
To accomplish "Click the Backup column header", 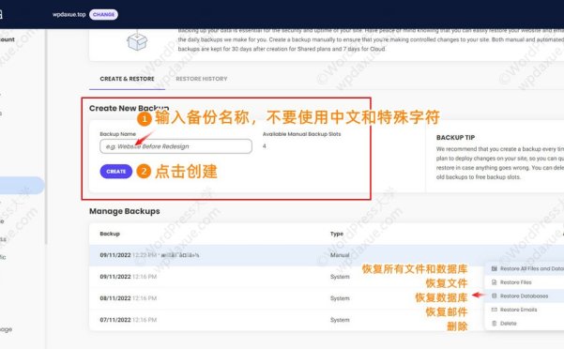I will click(110, 234).
